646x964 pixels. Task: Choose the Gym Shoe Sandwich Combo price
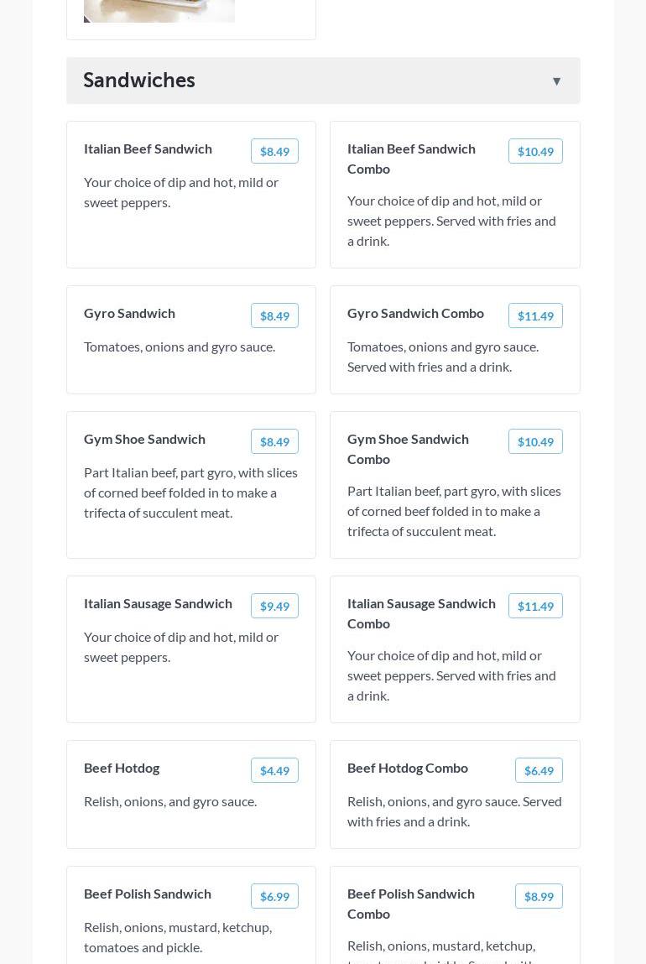535,442
